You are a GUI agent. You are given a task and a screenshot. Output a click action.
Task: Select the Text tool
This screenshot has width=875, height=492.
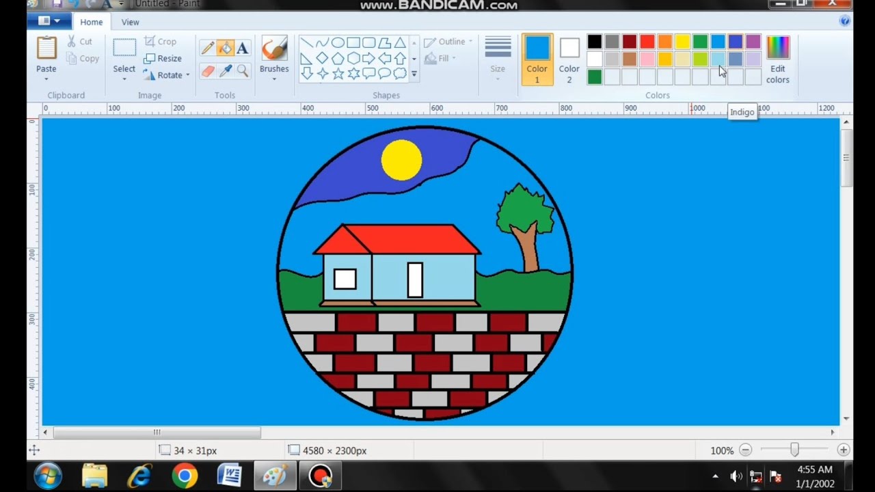(242, 48)
